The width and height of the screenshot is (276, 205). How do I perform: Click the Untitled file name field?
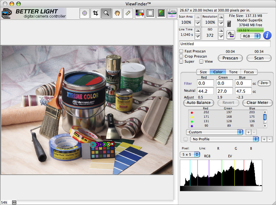225,44
